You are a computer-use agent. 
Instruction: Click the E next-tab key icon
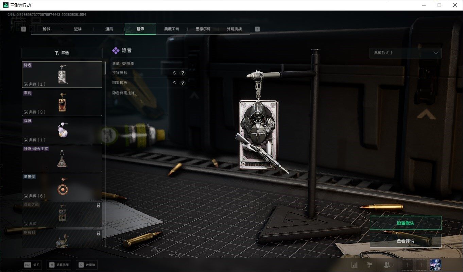(257, 29)
